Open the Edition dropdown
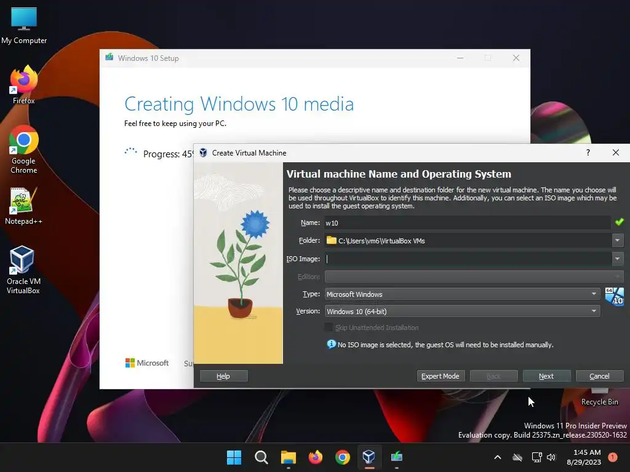The image size is (630, 472). click(474, 276)
